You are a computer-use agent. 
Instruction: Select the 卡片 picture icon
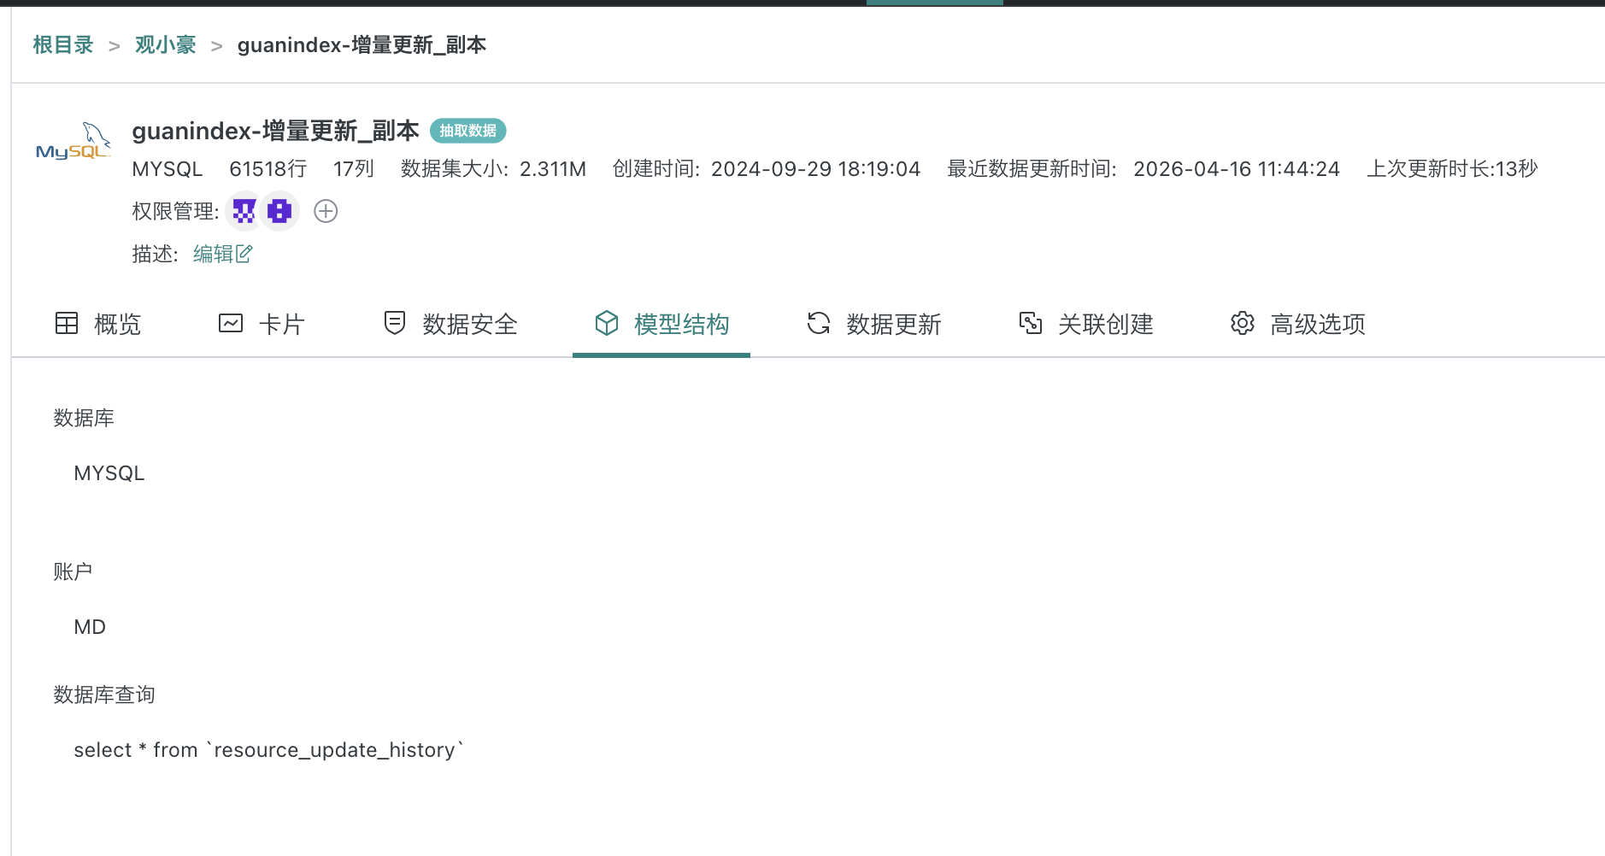(230, 323)
